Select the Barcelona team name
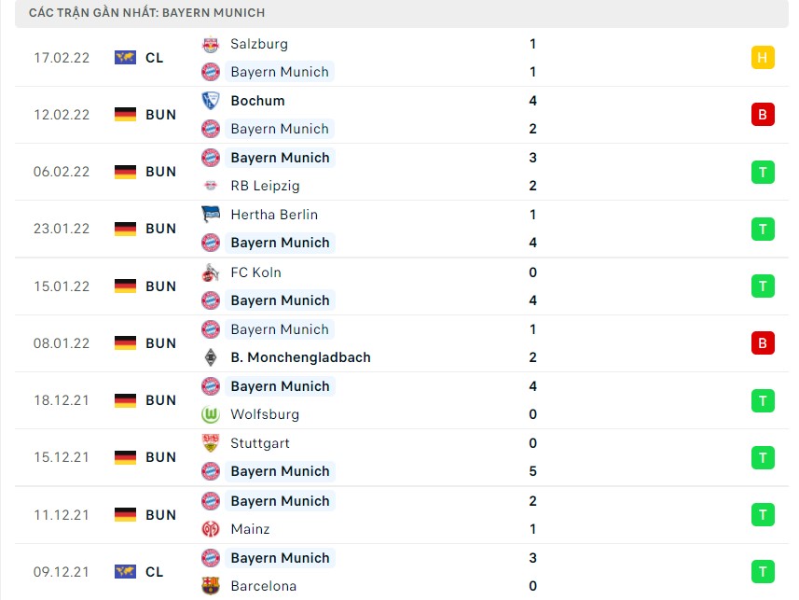 [264, 586]
